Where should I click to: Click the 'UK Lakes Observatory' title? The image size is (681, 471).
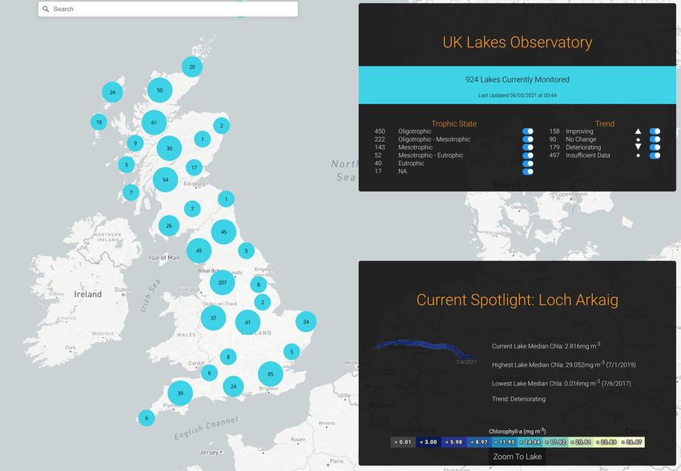(x=518, y=42)
